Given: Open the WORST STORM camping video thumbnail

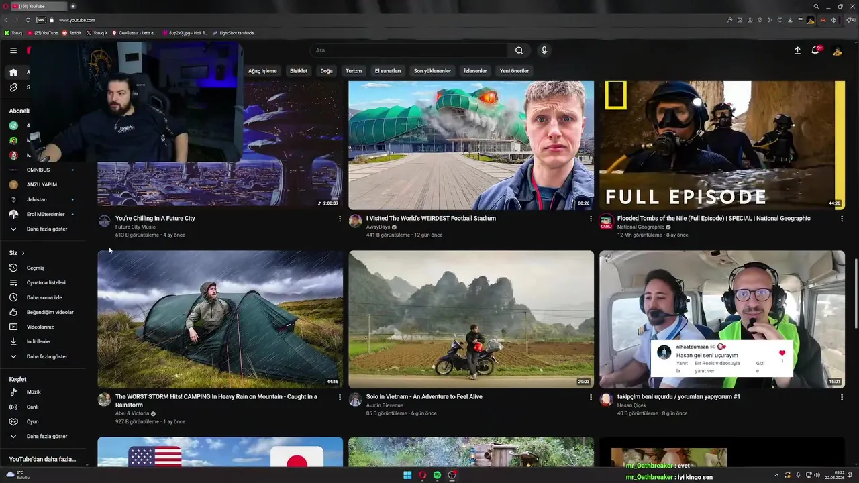Looking at the screenshot, I should [x=220, y=319].
